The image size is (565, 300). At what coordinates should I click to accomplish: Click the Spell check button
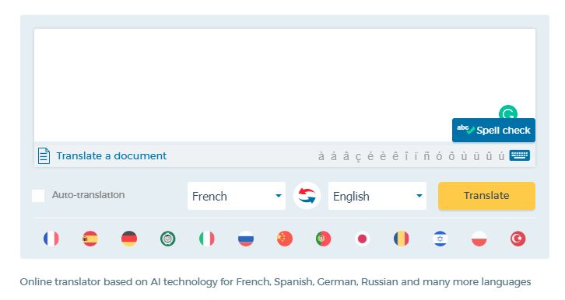[493, 131]
